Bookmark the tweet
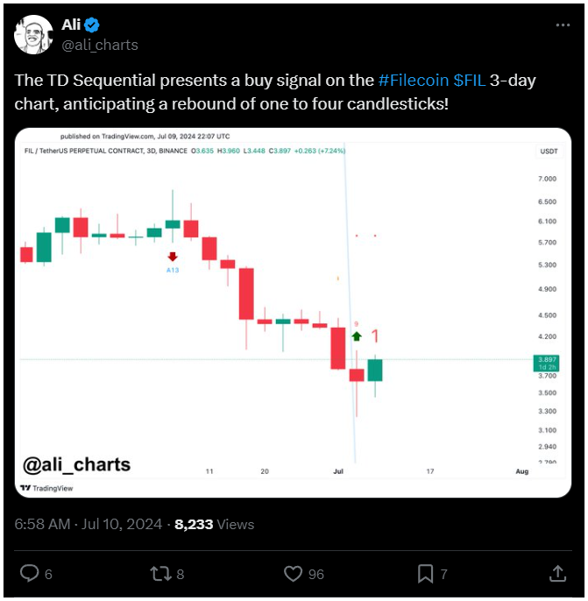This screenshot has height=601, width=588. (x=425, y=574)
